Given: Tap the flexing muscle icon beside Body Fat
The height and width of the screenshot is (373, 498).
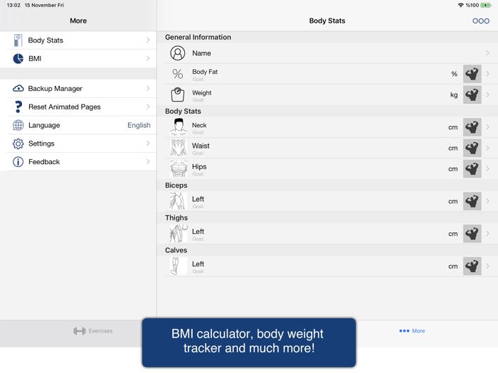Looking at the screenshot, I should (472, 74).
